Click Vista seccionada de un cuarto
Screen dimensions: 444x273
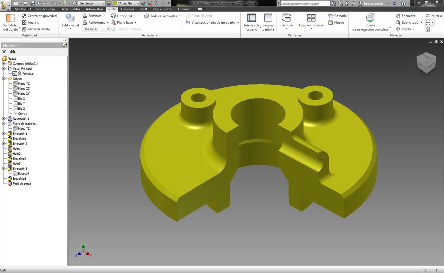[x=212, y=23]
